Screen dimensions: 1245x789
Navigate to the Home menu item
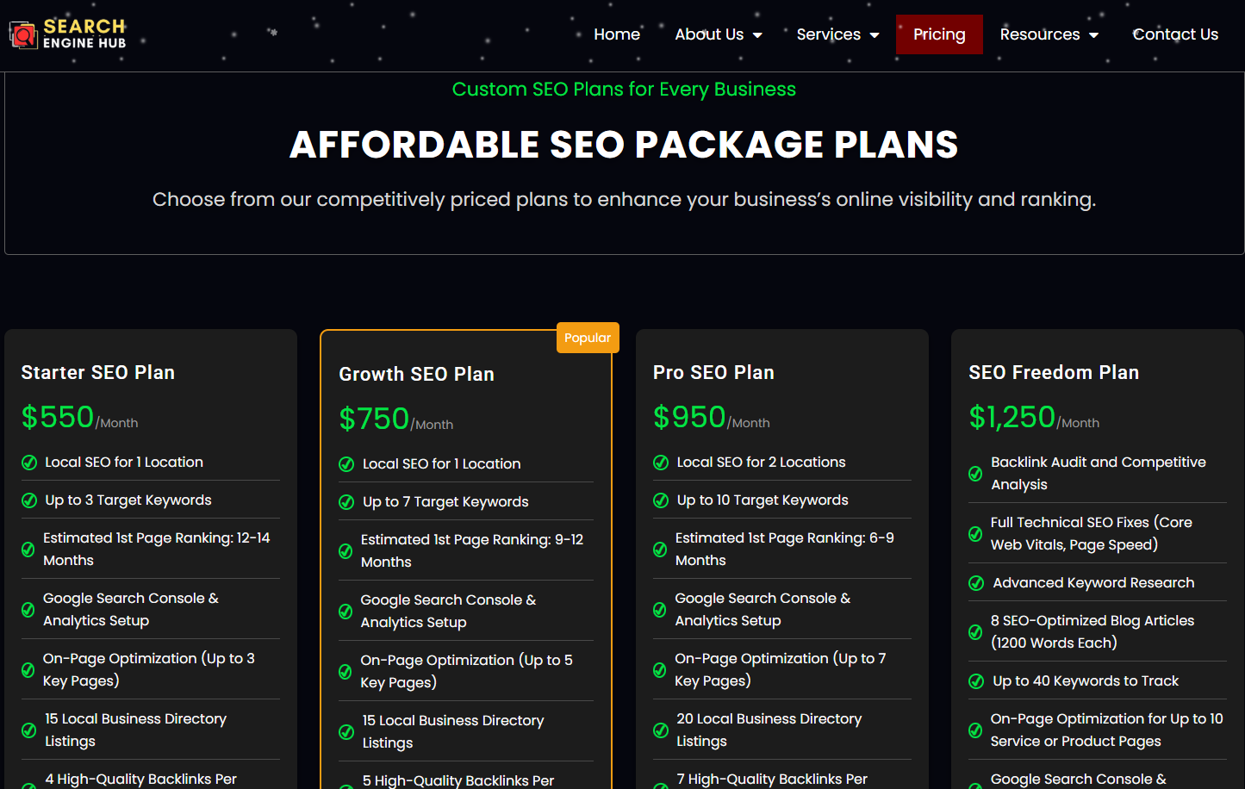[x=616, y=34]
